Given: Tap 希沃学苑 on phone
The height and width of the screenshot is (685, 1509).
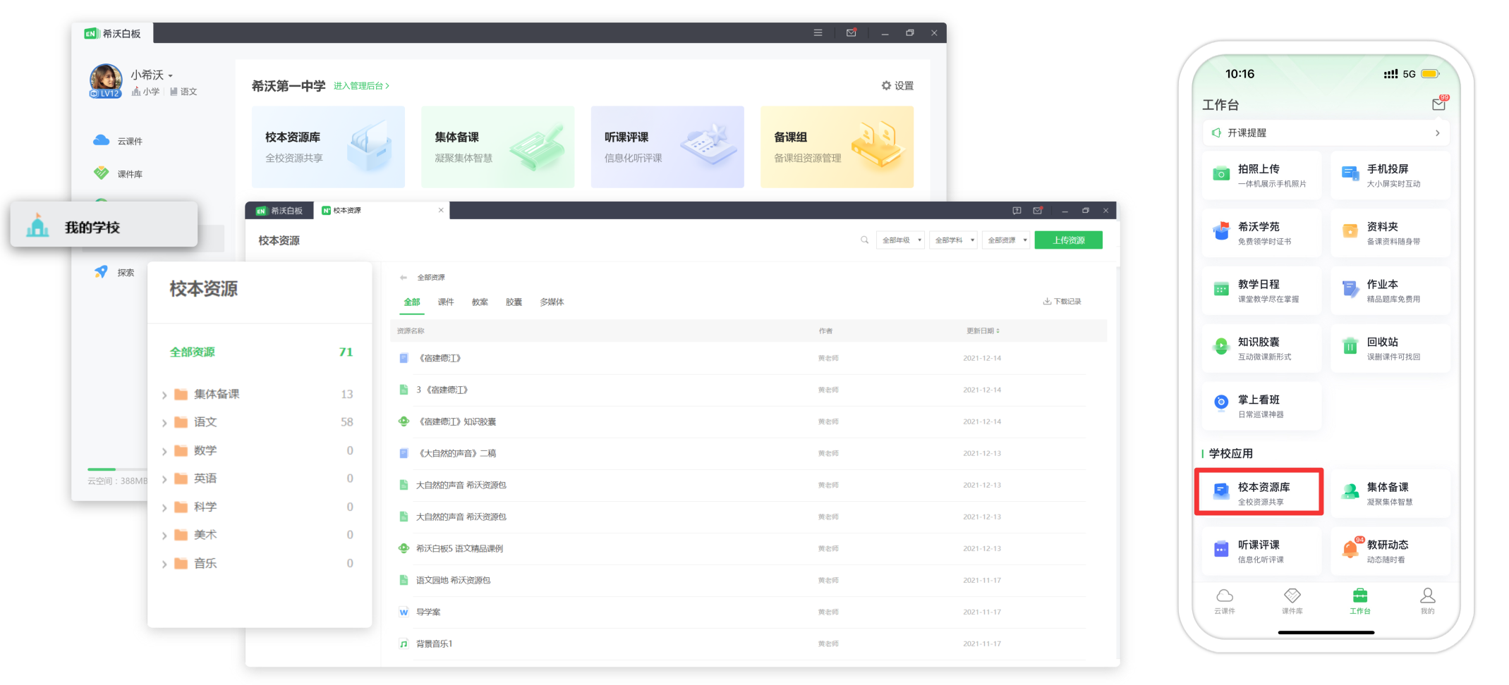Looking at the screenshot, I should [x=1262, y=233].
